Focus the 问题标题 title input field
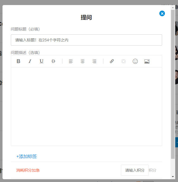 tap(86, 40)
